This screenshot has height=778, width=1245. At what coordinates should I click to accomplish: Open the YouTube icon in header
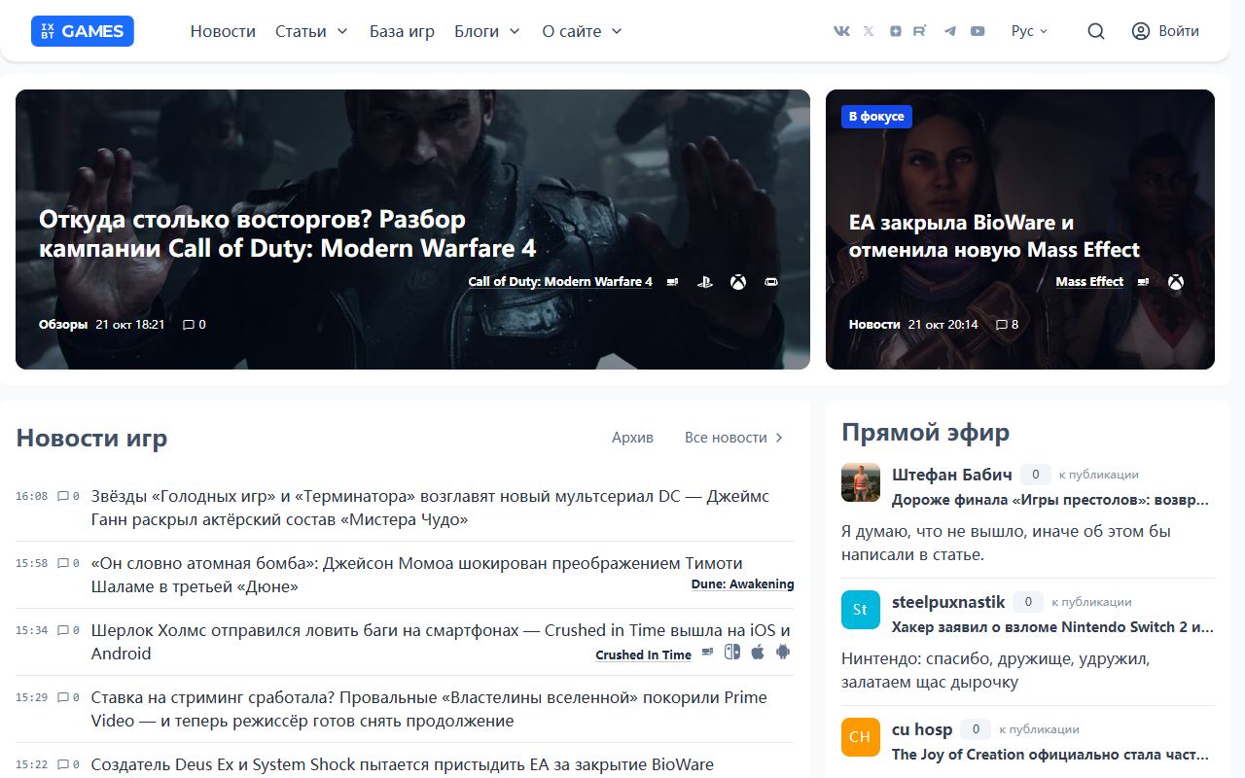coord(978,31)
